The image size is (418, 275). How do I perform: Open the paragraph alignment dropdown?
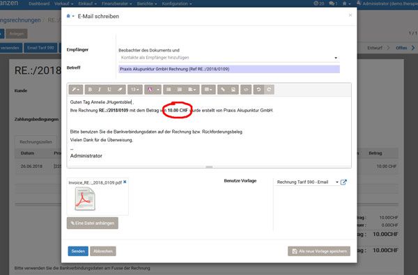[192, 90]
